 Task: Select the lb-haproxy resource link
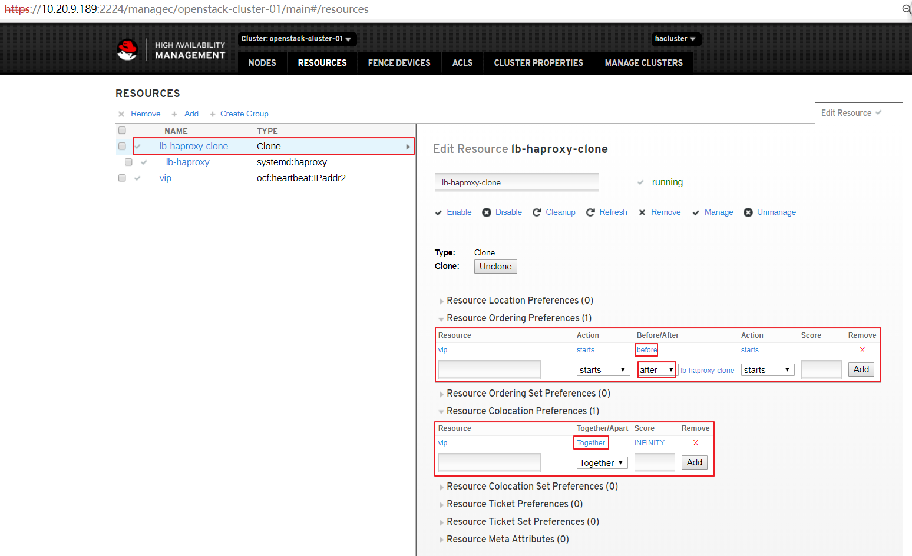click(187, 162)
